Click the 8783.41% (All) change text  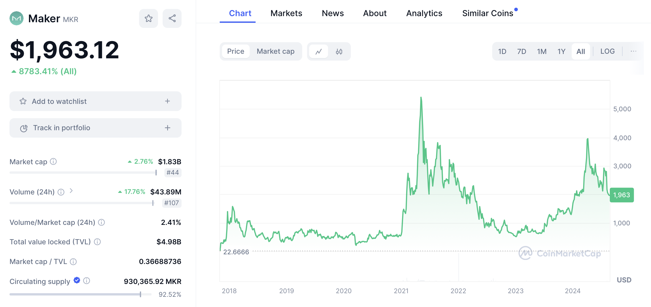pos(48,71)
